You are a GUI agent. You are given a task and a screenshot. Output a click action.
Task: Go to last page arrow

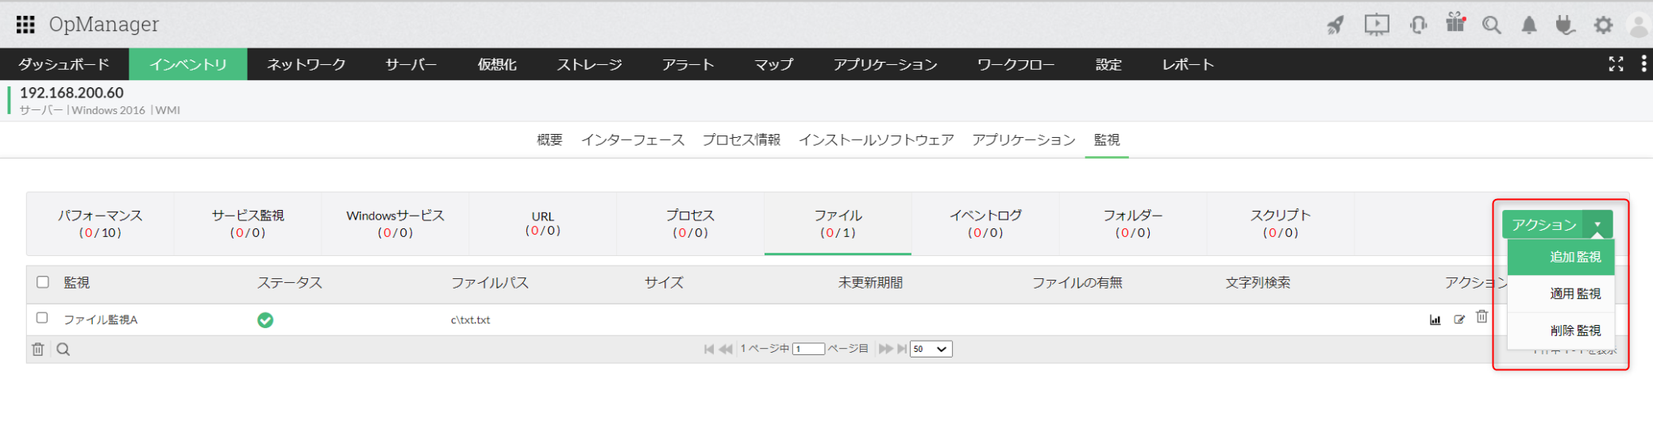pos(902,349)
